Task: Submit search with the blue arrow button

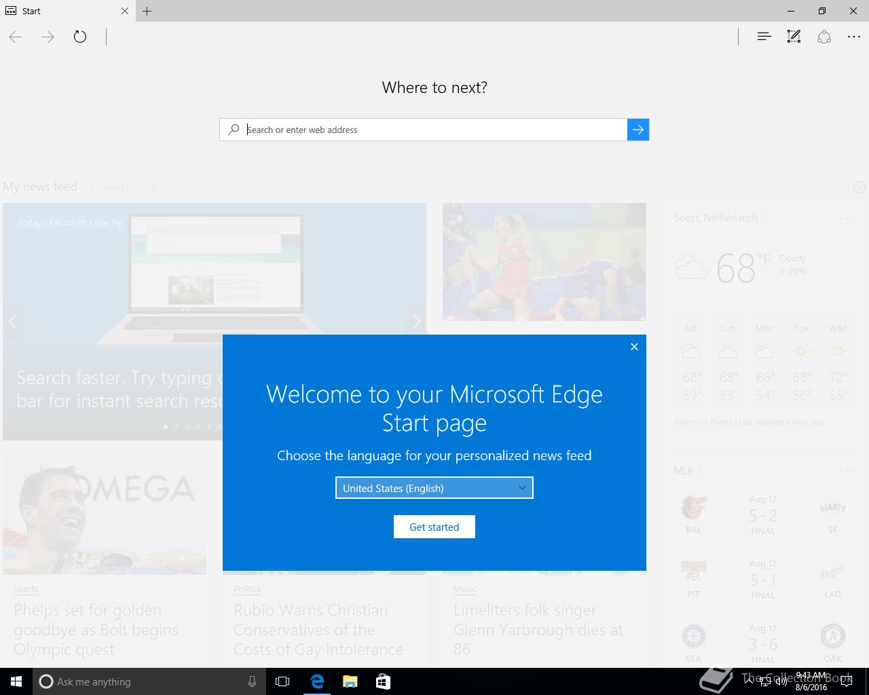Action: (x=638, y=130)
